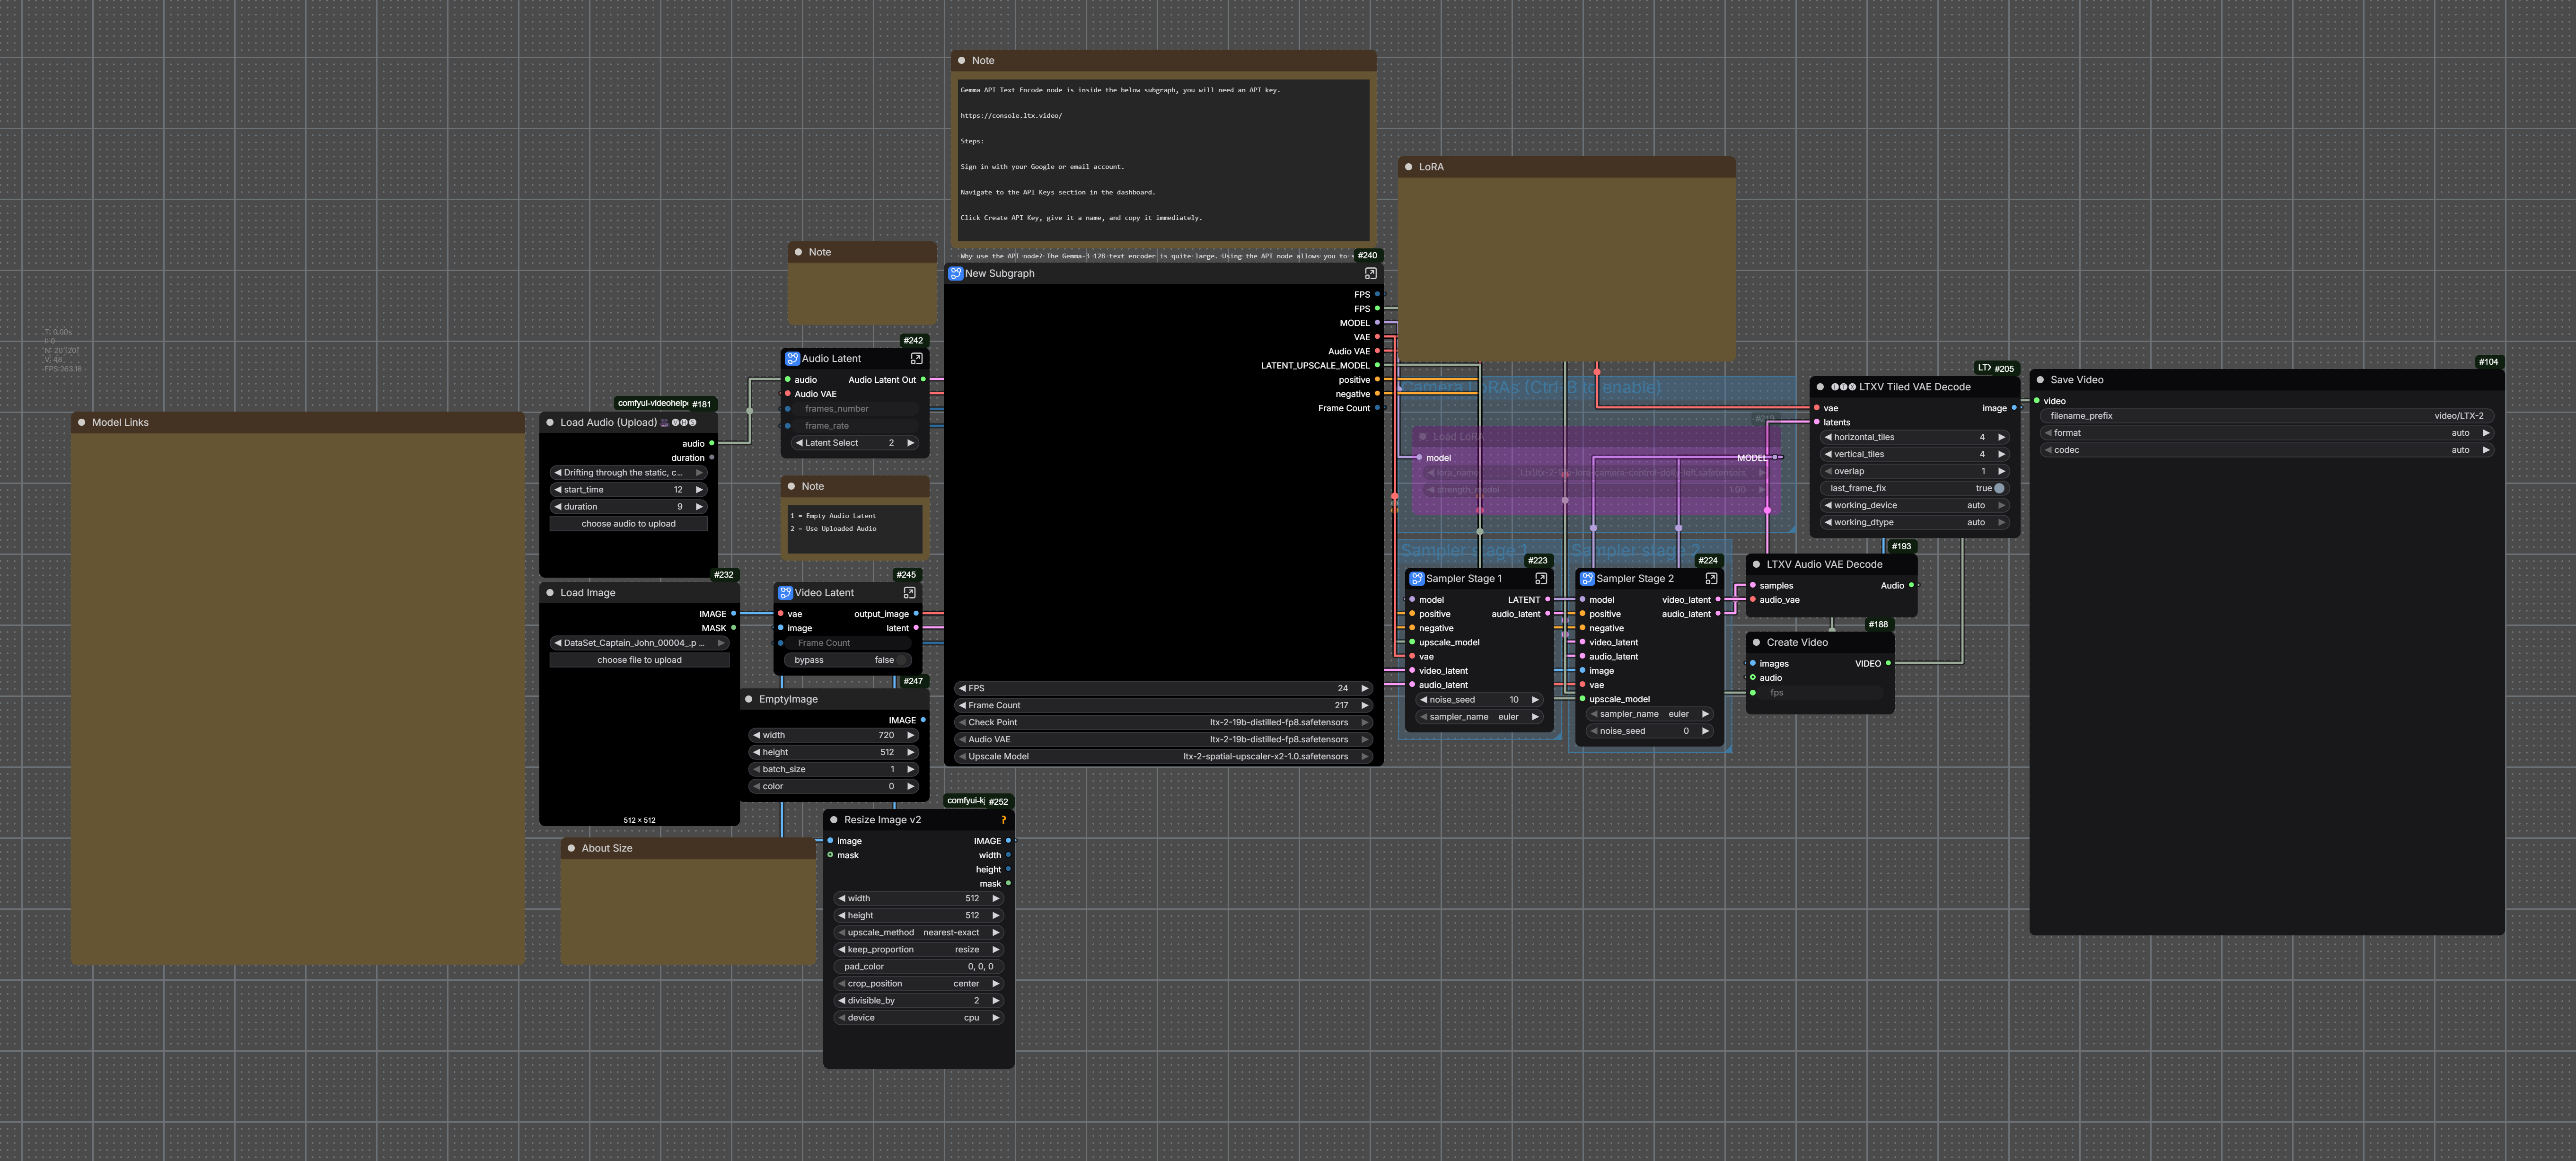Click the VIDEO output port on Create Video
The height and width of the screenshot is (1161, 2576).
pos(1887,663)
